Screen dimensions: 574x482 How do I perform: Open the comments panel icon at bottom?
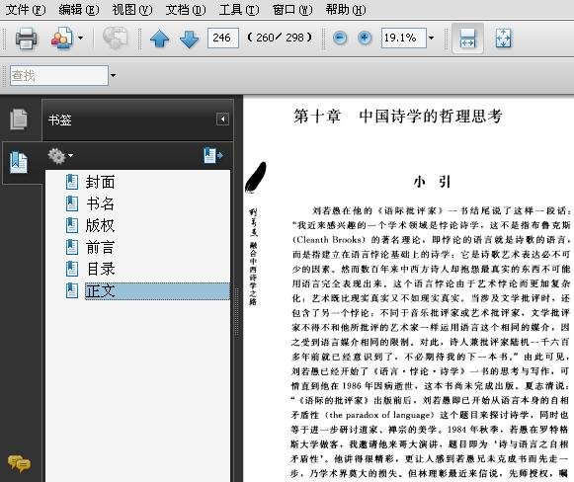click(19, 463)
